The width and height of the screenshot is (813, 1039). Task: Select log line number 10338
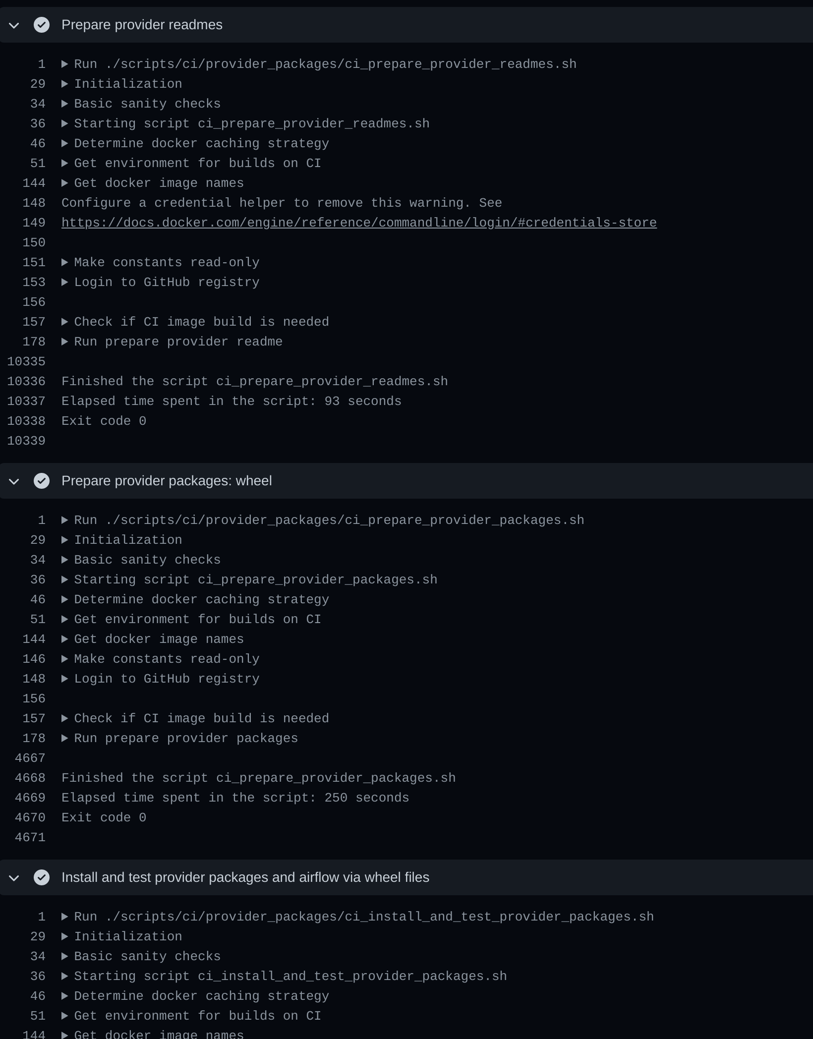pyautogui.click(x=27, y=420)
